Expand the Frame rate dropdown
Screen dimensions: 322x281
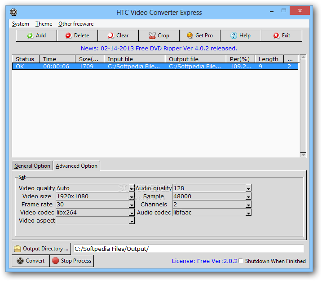coord(132,204)
